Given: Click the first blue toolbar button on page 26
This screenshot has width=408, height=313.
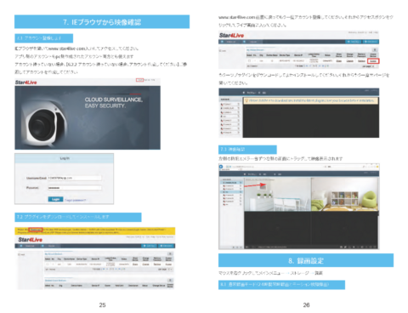Looking at the screenshot, I should pos(353,42).
